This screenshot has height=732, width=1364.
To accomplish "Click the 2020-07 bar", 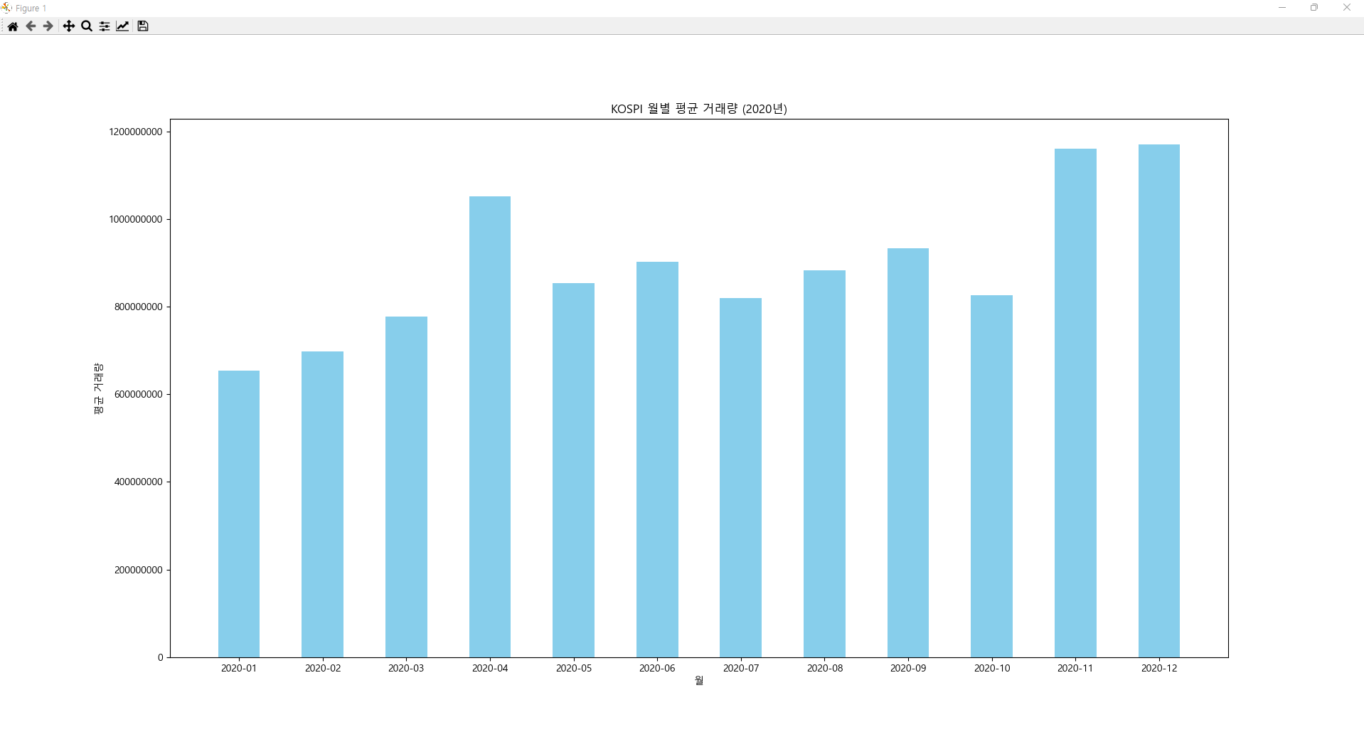I will click(741, 477).
